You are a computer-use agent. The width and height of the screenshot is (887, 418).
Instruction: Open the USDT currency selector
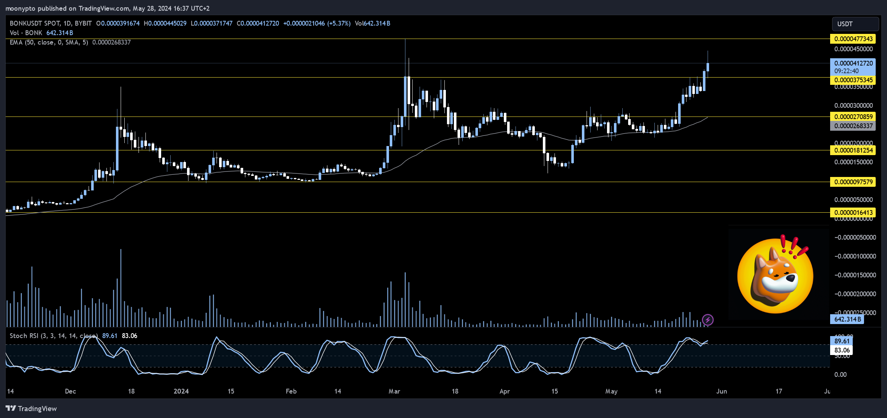pos(855,24)
